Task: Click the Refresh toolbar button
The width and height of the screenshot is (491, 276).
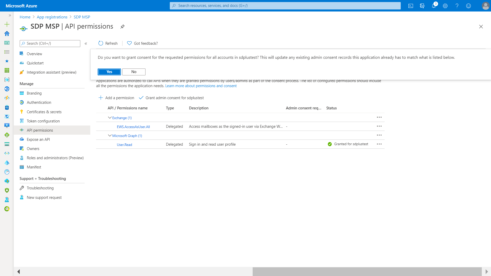Action: tap(108, 43)
